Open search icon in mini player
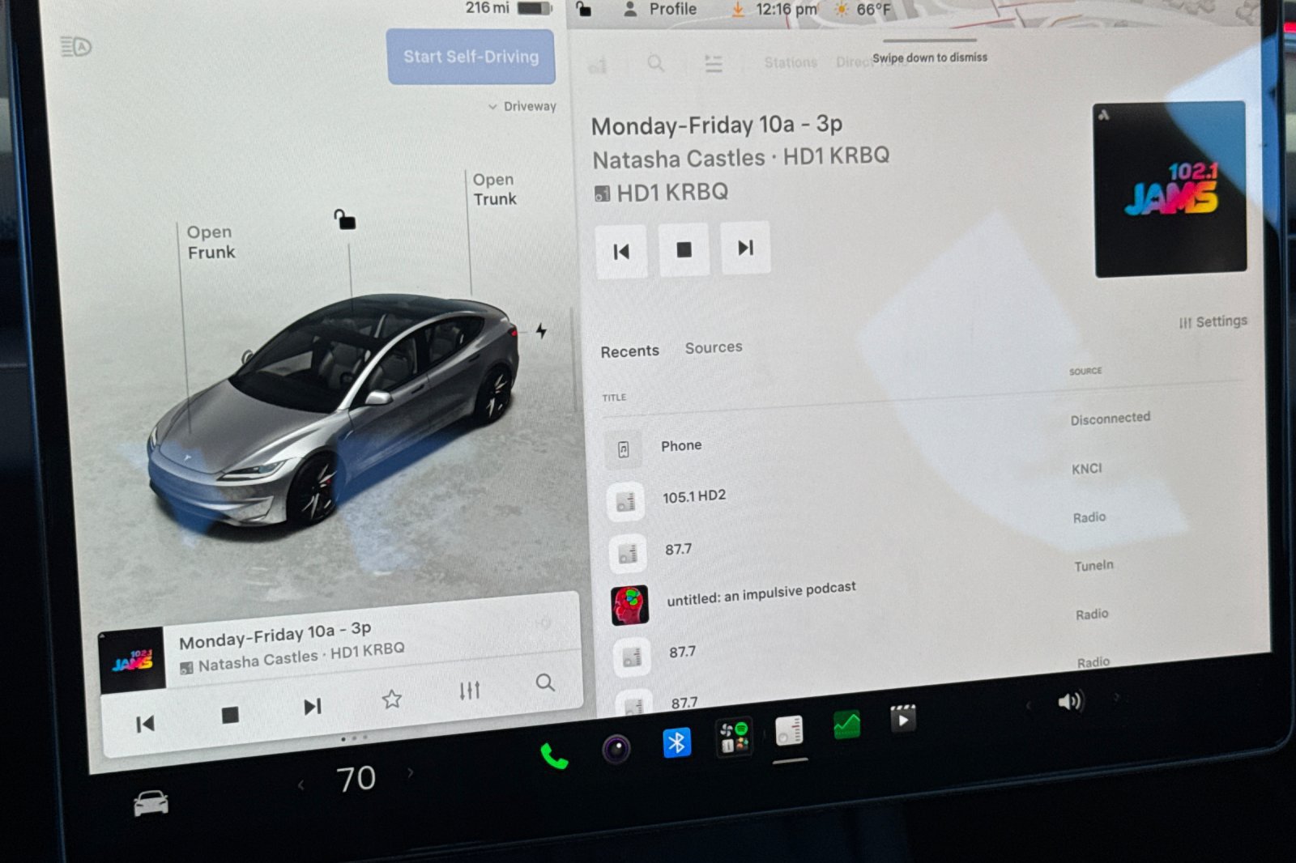This screenshot has width=1296, height=863. click(x=545, y=682)
